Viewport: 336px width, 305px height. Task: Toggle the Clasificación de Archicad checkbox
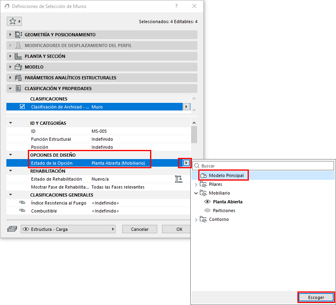[22, 107]
